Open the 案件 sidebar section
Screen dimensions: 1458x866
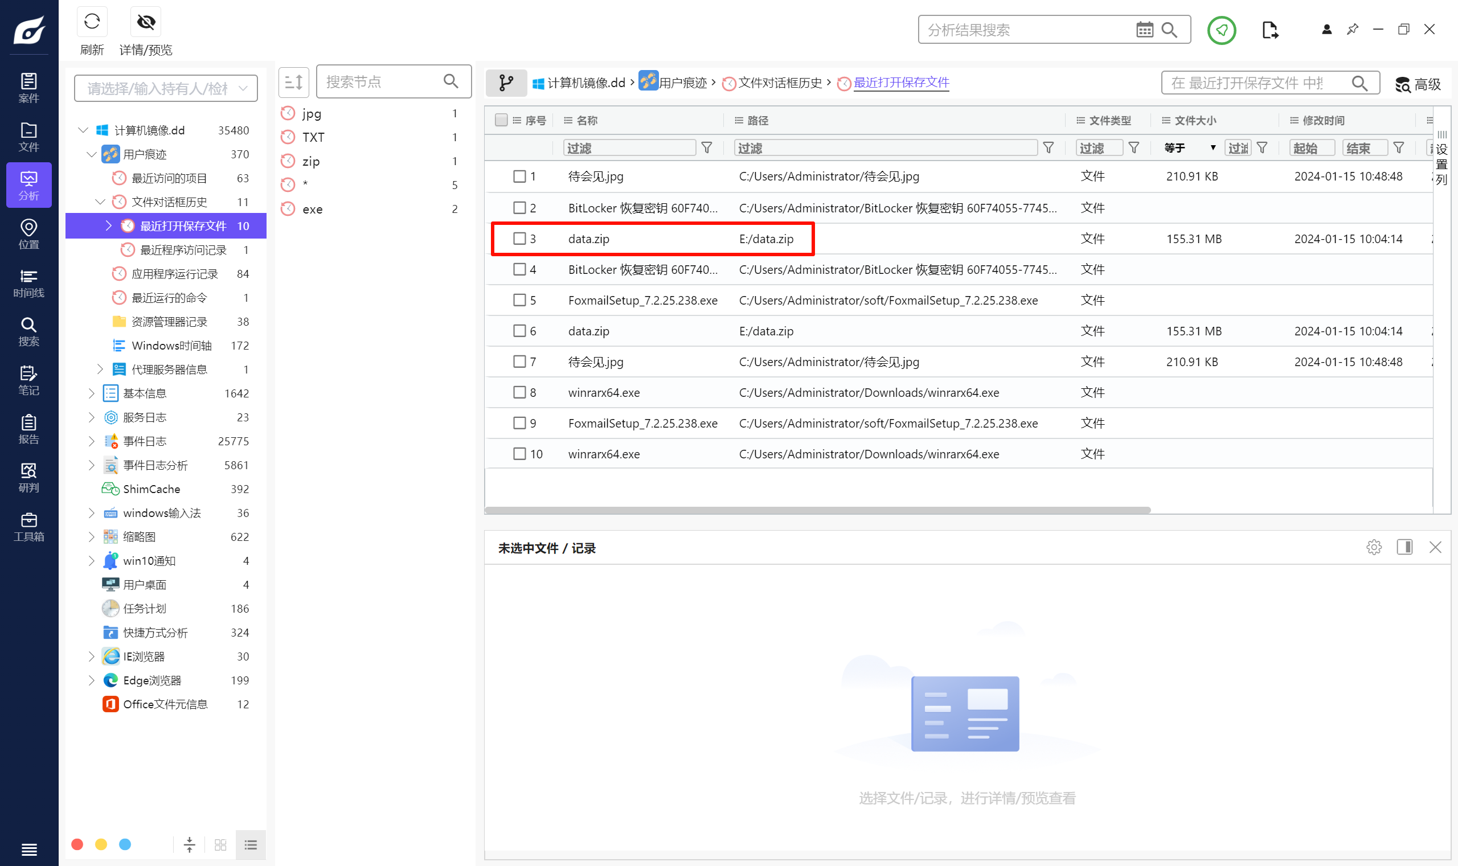28,88
